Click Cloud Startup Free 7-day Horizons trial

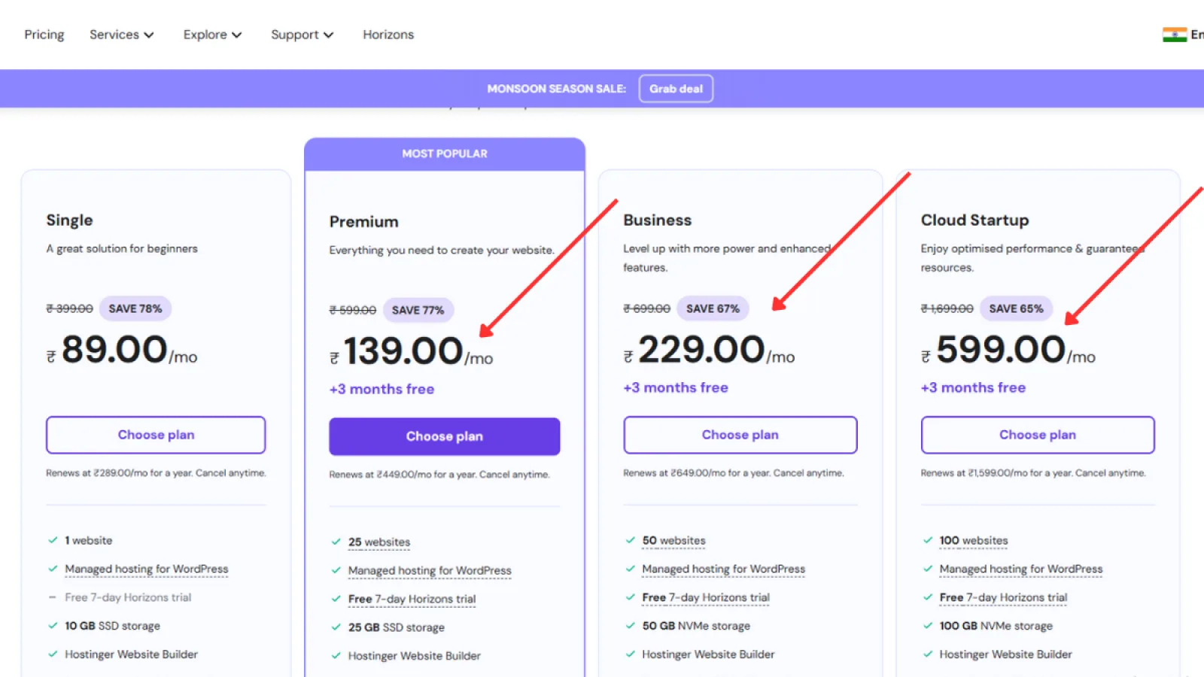[1003, 598]
